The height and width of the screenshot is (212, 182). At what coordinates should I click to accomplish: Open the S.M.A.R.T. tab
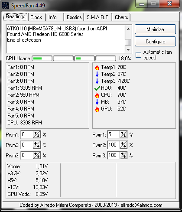point(98,17)
